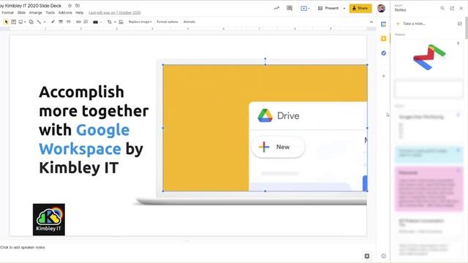Open the Tools menu
The height and width of the screenshot is (263, 468).
50,13
